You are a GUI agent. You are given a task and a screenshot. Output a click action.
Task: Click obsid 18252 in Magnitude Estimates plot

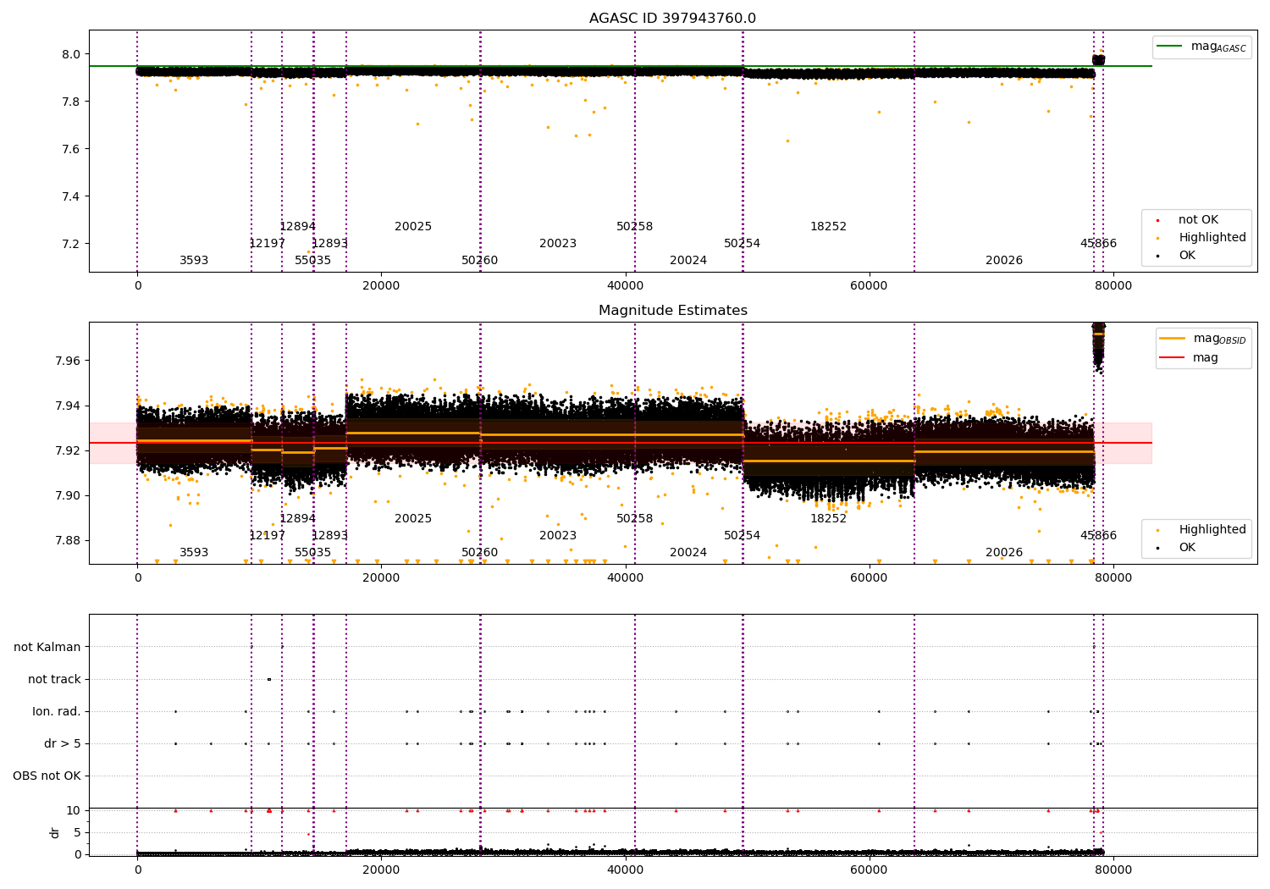pyautogui.click(x=828, y=519)
